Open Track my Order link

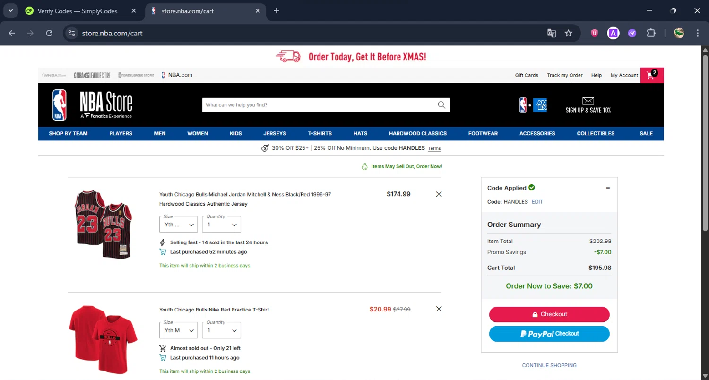pos(565,75)
